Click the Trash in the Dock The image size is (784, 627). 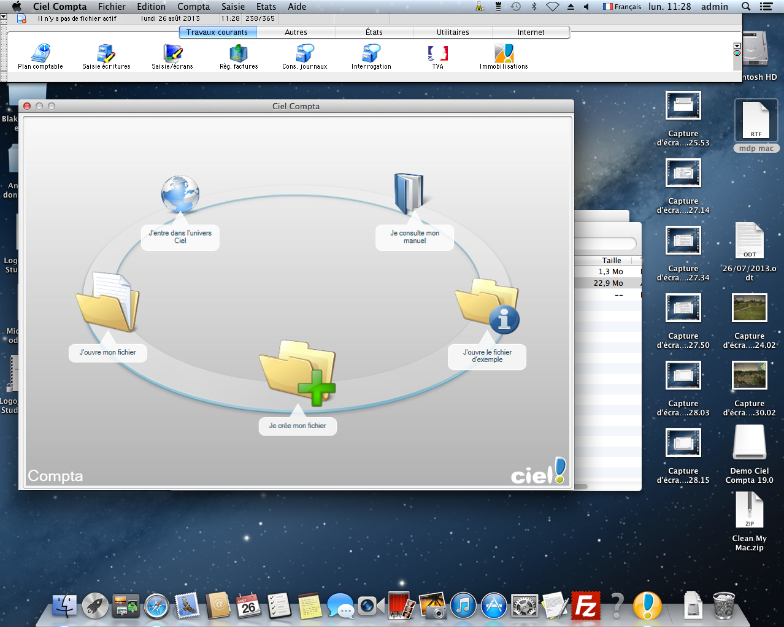[x=724, y=606]
